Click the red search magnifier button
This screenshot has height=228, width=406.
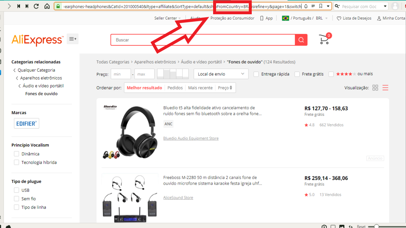[x=301, y=40]
